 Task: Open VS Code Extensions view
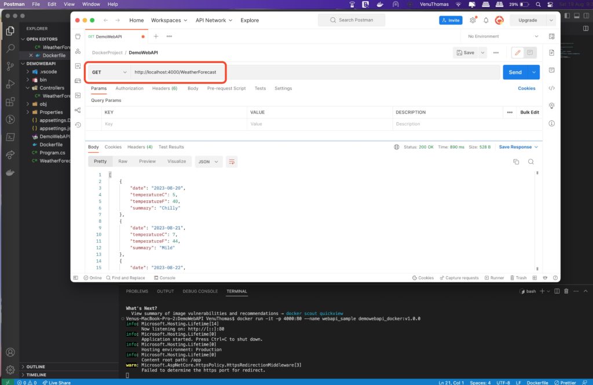pyautogui.click(x=10, y=102)
